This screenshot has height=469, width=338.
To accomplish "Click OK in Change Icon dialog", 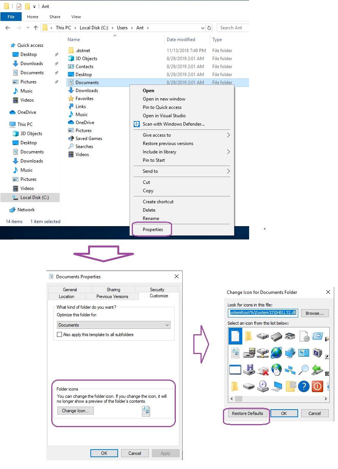I will 284,413.
